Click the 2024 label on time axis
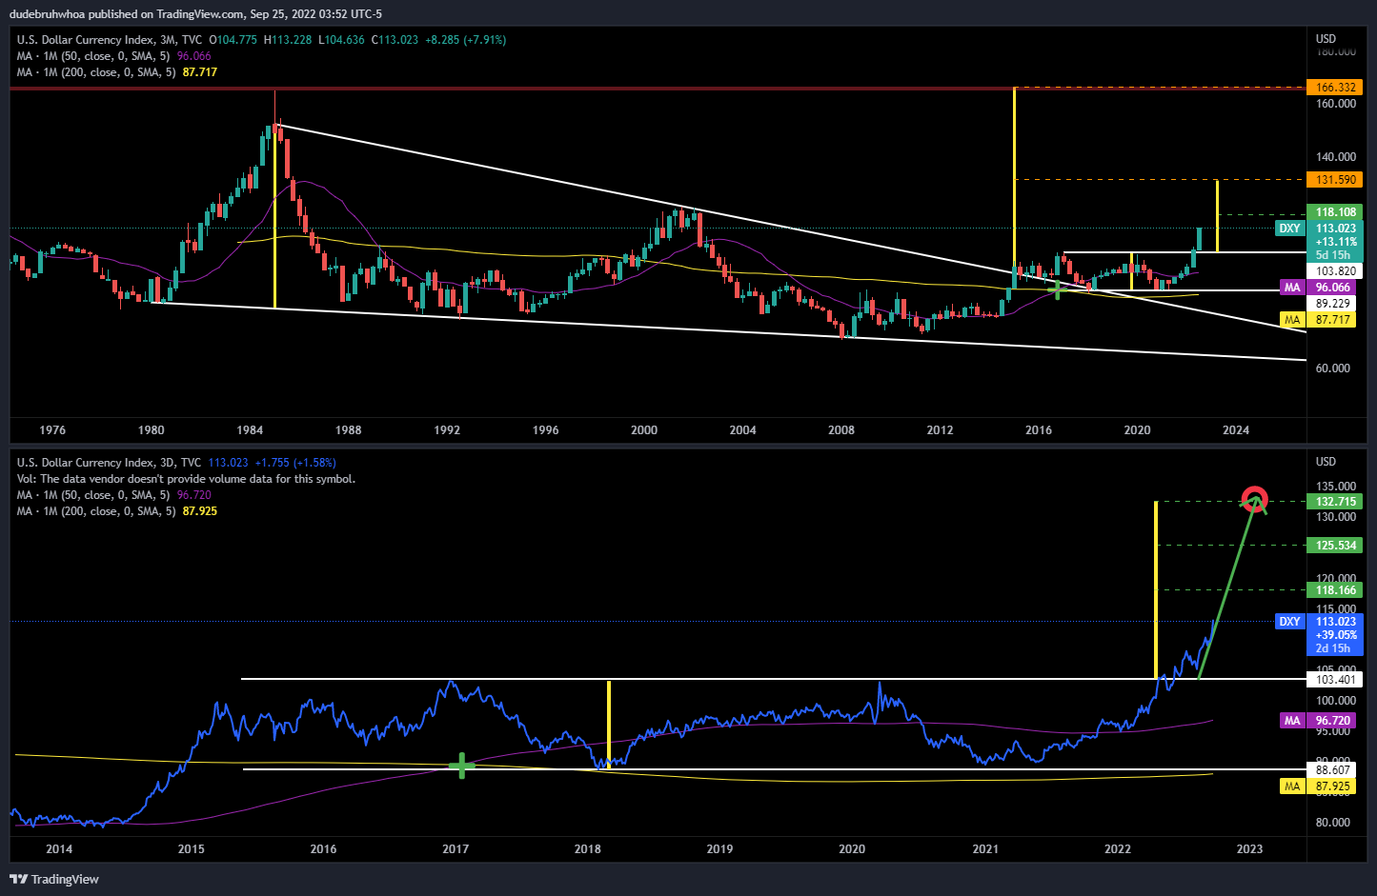Screen dimensions: 1377x896 pos(1236,430)
